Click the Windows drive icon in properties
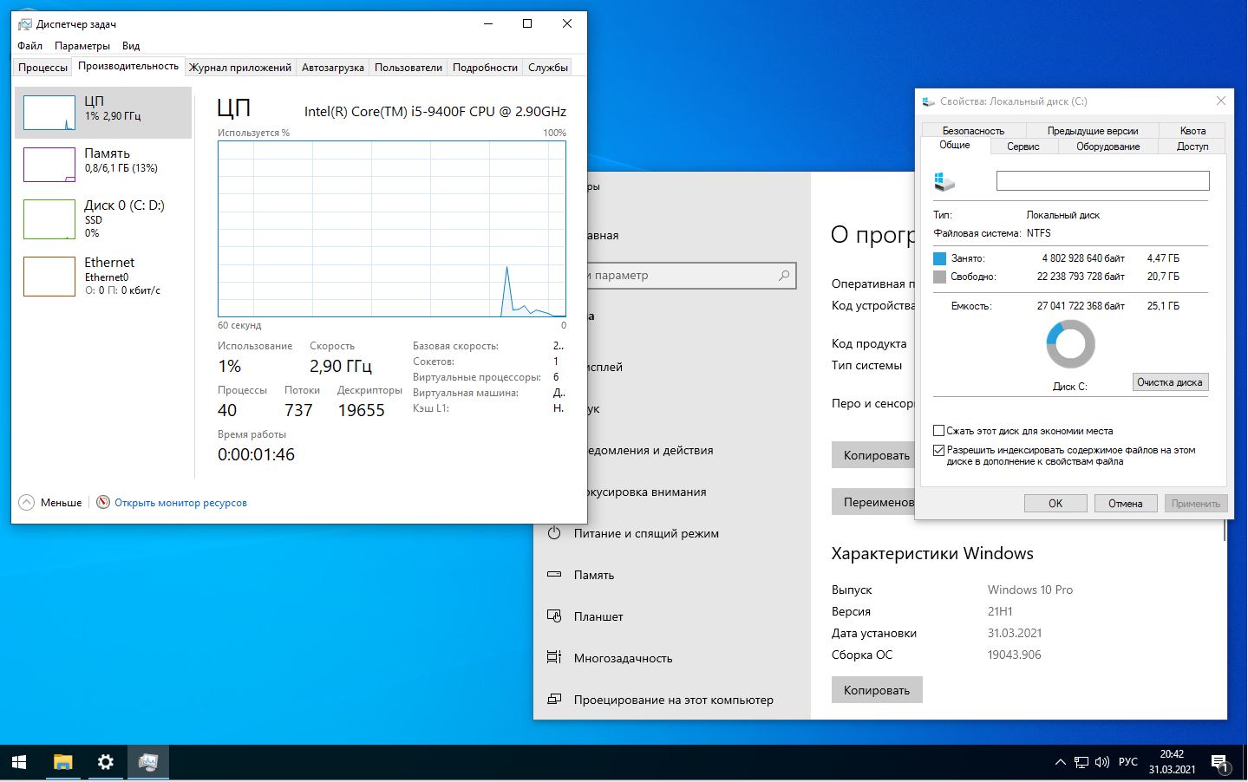1248x782 pixels. pyautogui.click(x=944, y=181)
